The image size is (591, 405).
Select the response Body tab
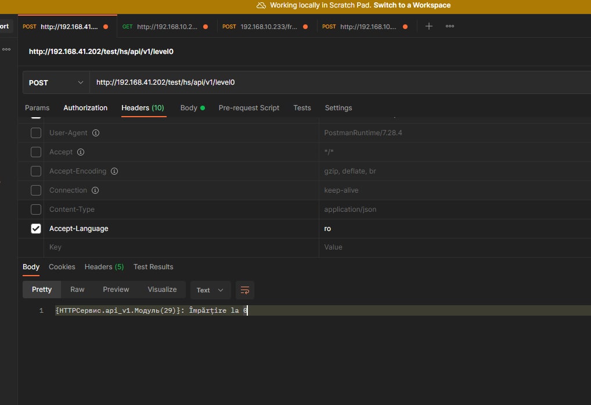click(x=31, y=267)
